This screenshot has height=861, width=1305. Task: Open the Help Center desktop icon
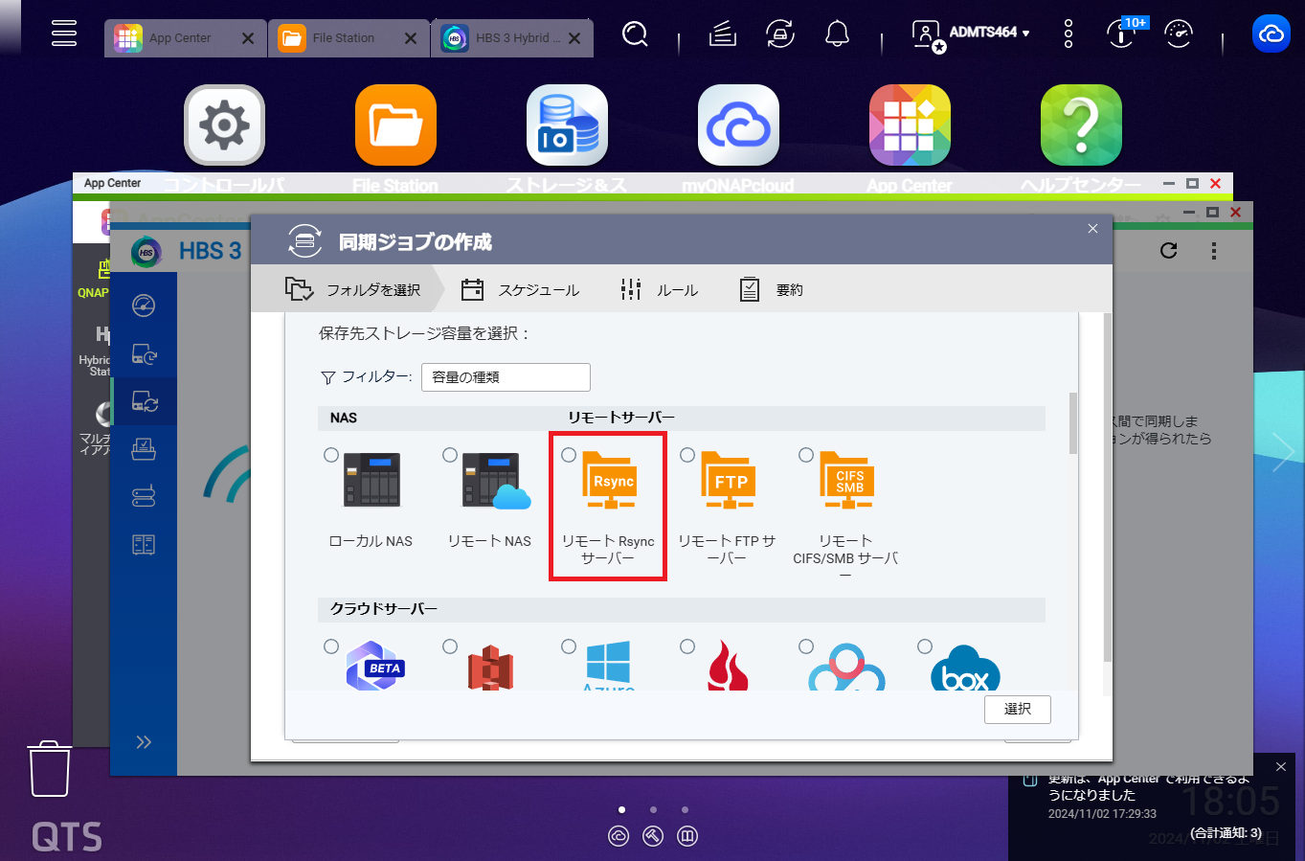(1081, 125)
